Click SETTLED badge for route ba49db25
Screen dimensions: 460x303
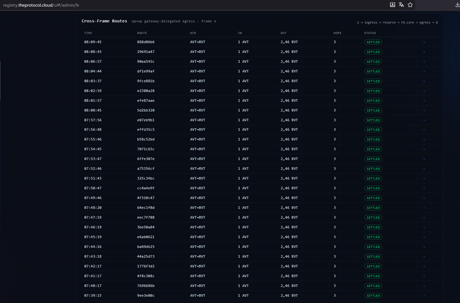point(373,247)
